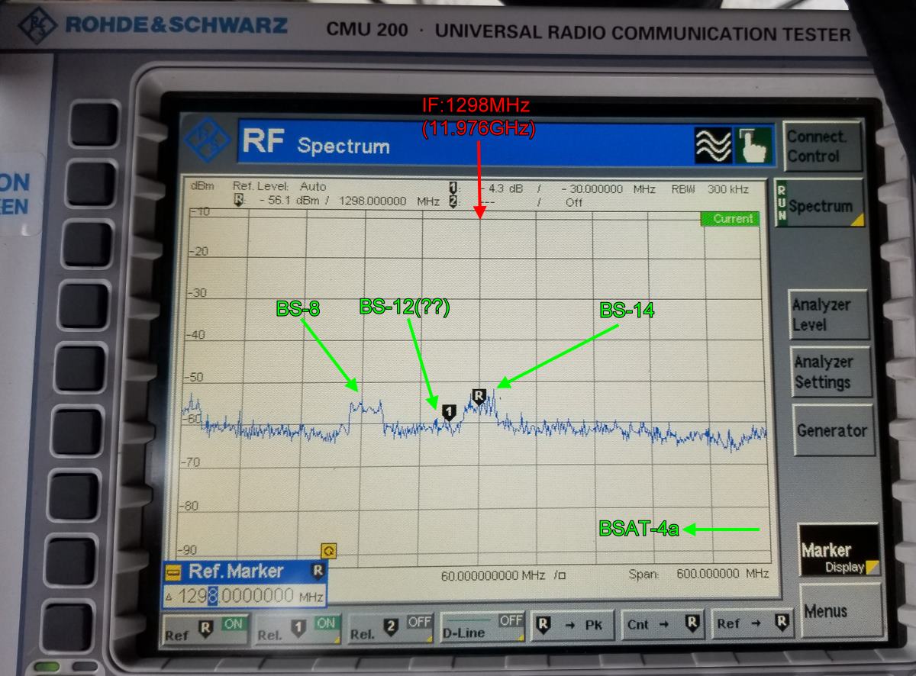Click the Ref. Level Auto readout
916x676 pixels.
pyautogui.click(x=279, y=187)
